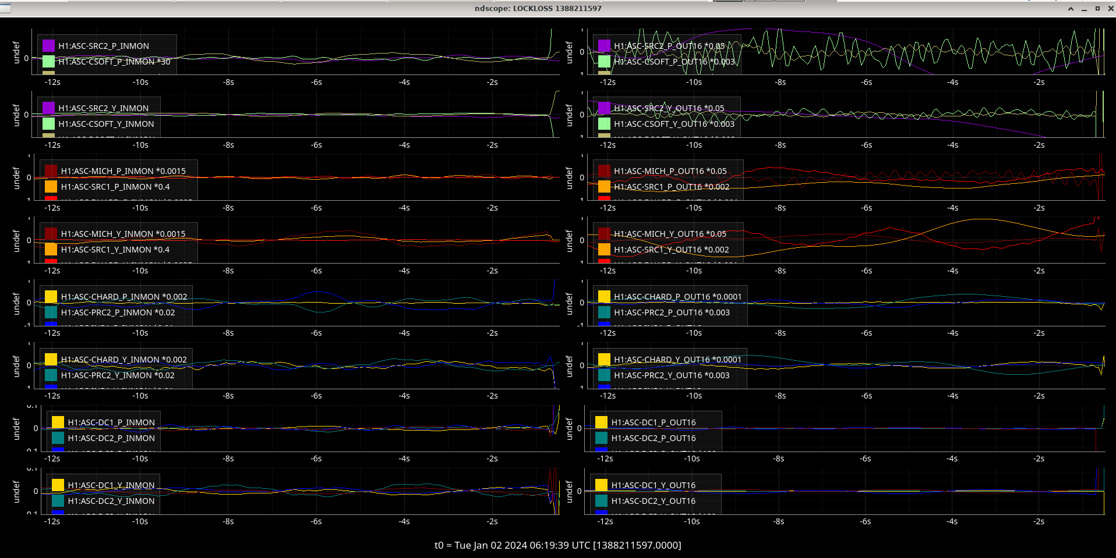Viewport: 1116px width, 558px height.
Task: Select the H1:ASC-CHARD_Y_OUT16 *0.0001 label
Action: coord(678,360)
